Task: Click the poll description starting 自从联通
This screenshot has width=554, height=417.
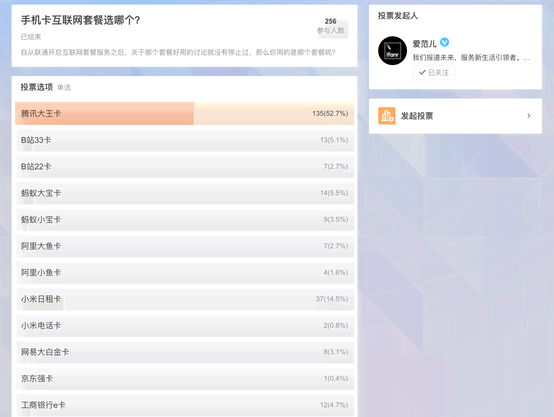Action: (x=178, y=52)
